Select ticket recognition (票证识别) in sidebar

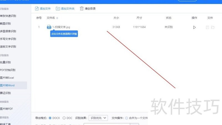pos(6,93)
